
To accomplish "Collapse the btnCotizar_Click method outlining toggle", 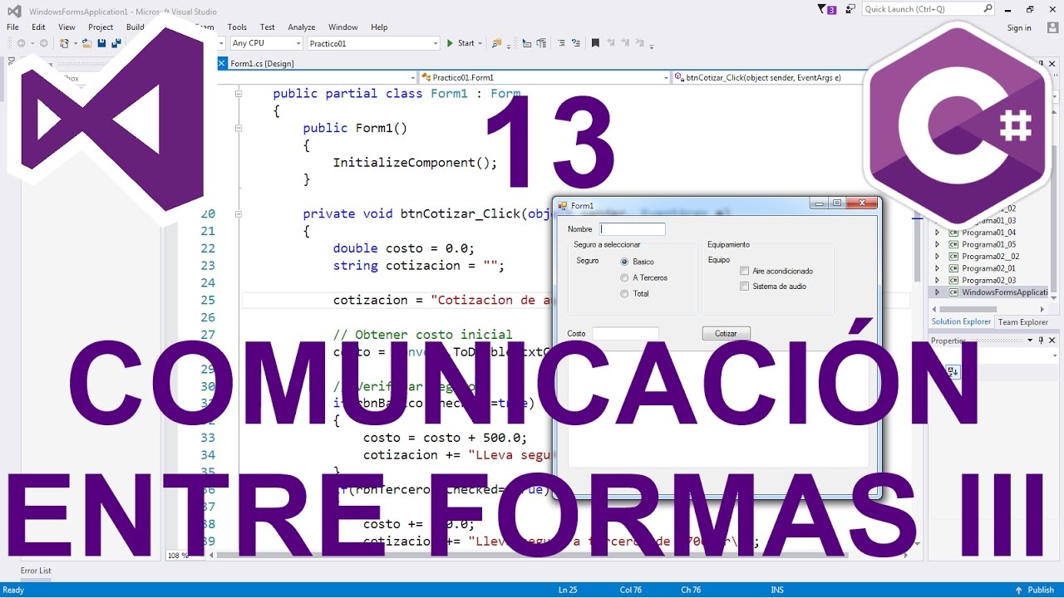I will pos(239,213).
